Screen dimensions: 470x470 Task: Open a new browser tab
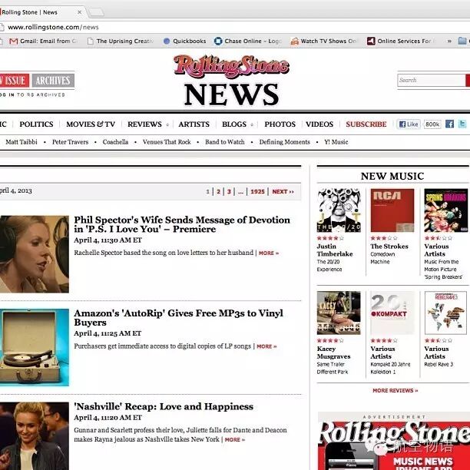coord(97,12)
